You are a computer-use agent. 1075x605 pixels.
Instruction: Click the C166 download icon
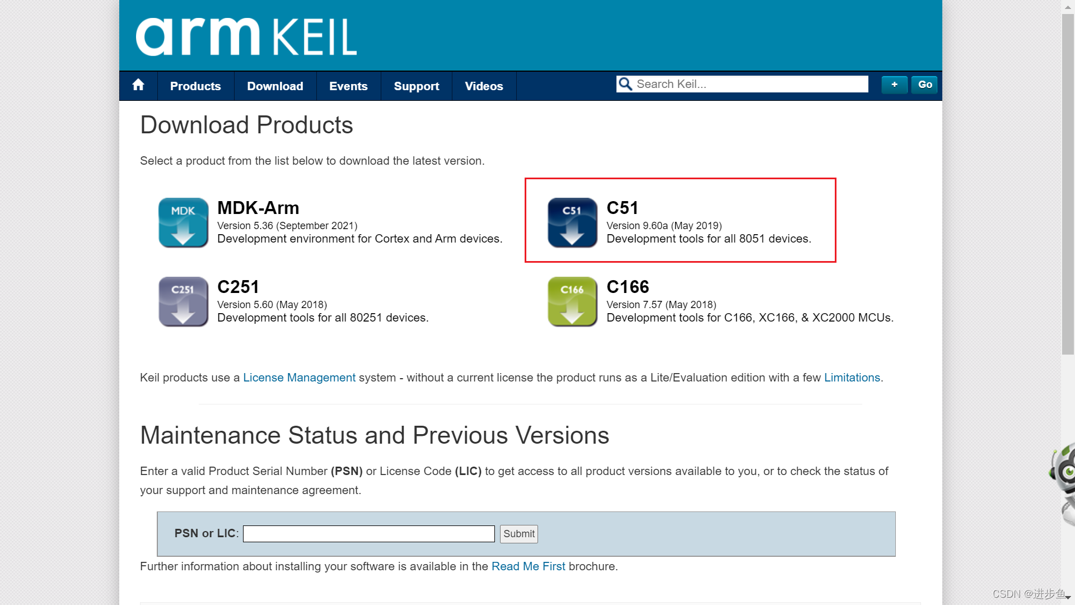(x=572, y=301)
